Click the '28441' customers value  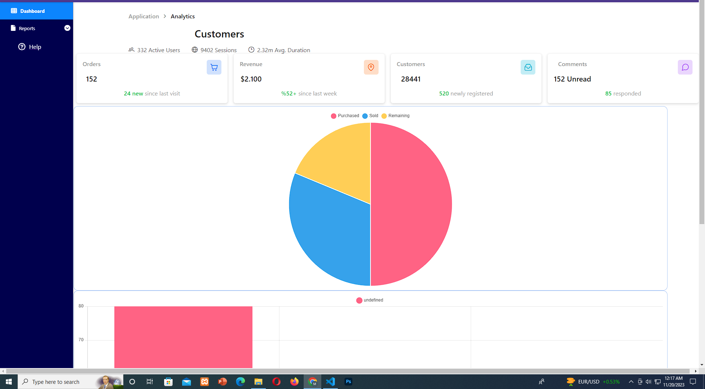pos(411,79)
